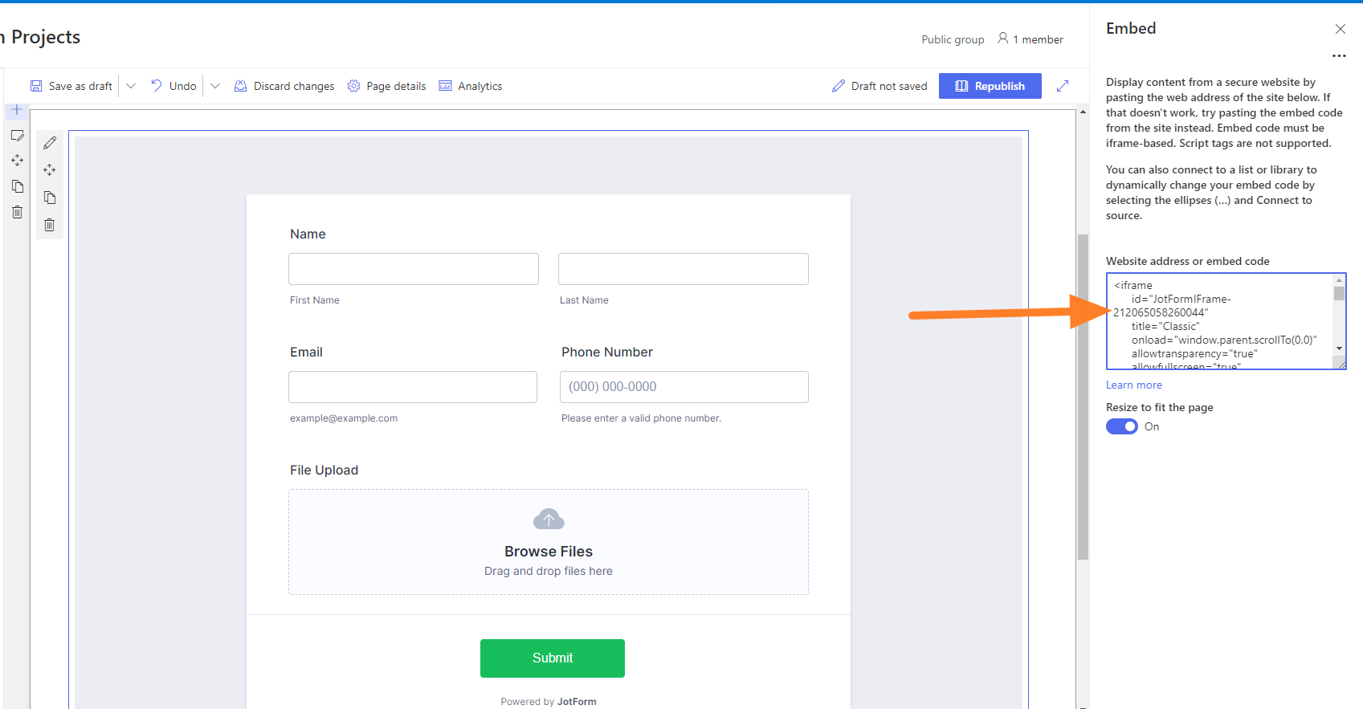Expand page to full view

(x=1063, y=86)
